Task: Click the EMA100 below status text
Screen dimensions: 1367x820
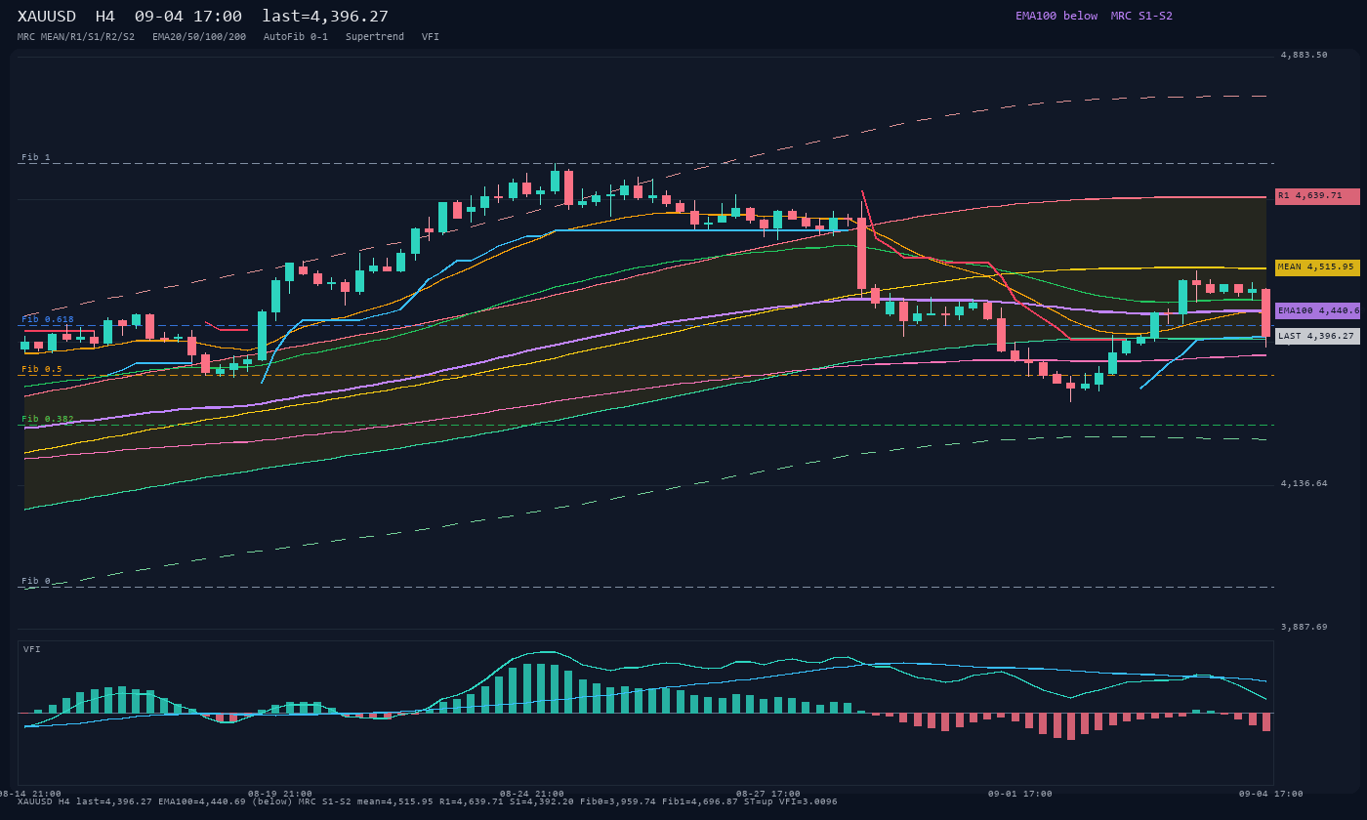Action: click(1056, 16)
